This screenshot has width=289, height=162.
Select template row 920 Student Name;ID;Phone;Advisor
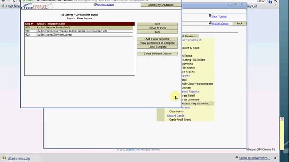[x=79, y=35]
